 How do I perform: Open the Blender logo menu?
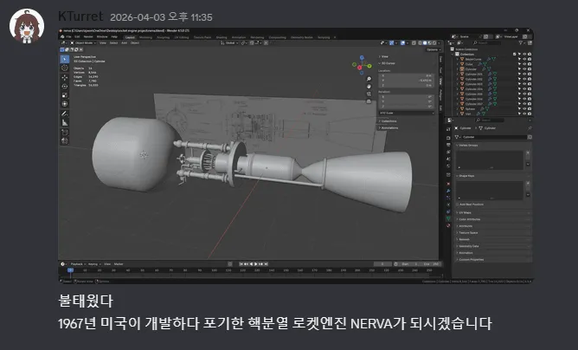tap(62, 37)
